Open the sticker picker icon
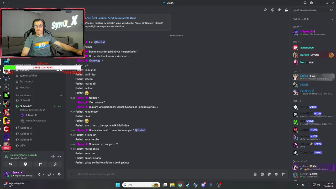The width and height of the screenshot is (336, 189). pyautogui.click(x=269, y=174)
